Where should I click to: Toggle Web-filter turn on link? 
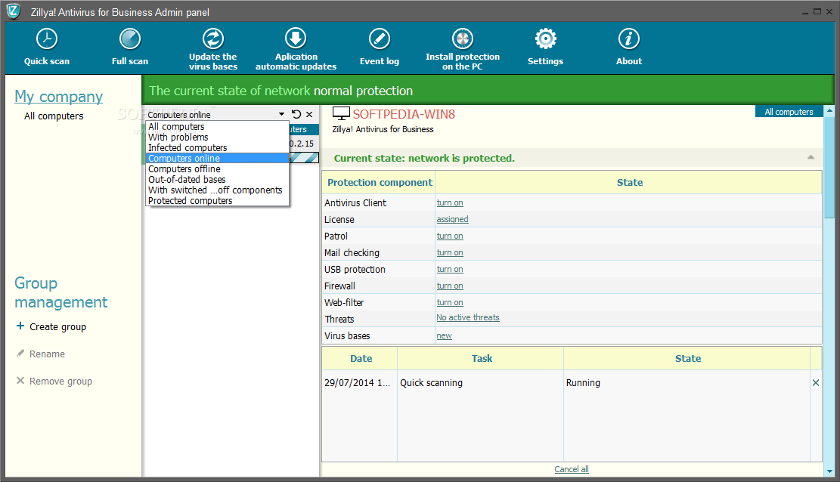point(449,302)
